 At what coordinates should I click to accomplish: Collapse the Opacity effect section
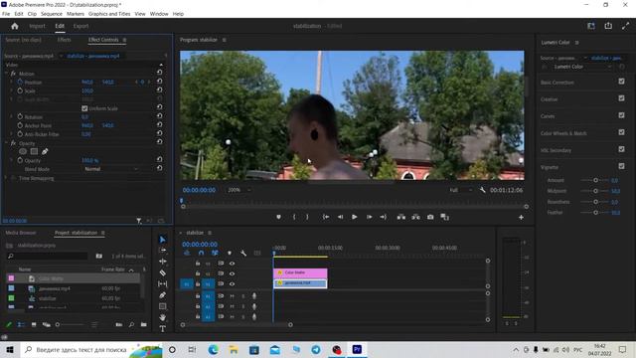(6, 143)
